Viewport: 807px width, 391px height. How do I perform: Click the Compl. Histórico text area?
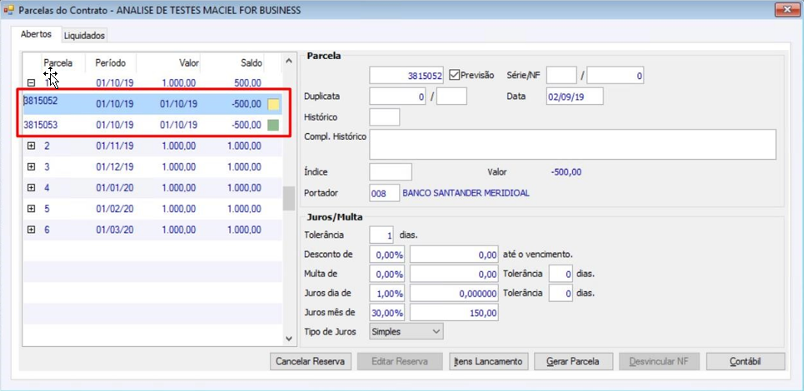[x=572, y=145]
